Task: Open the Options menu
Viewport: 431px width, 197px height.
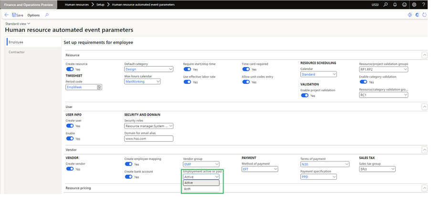Action: pyautogui.click(x=33, y=15)
